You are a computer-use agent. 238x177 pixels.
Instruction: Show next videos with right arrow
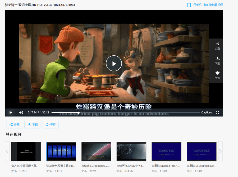click(x=220, y=151)
